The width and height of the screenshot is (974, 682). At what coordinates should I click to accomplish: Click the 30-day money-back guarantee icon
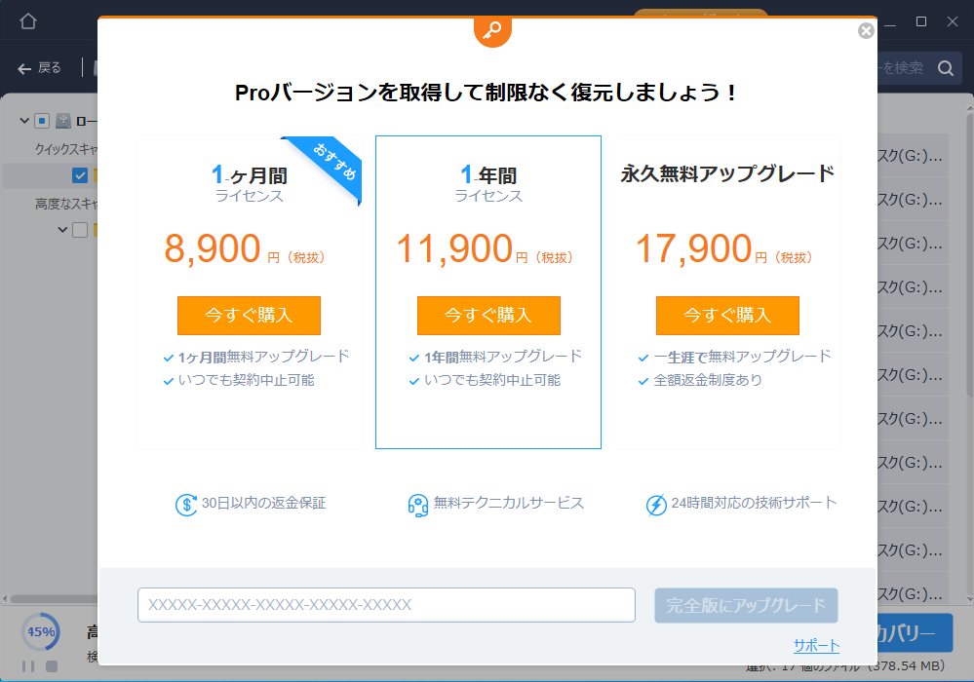click(186, 505)
